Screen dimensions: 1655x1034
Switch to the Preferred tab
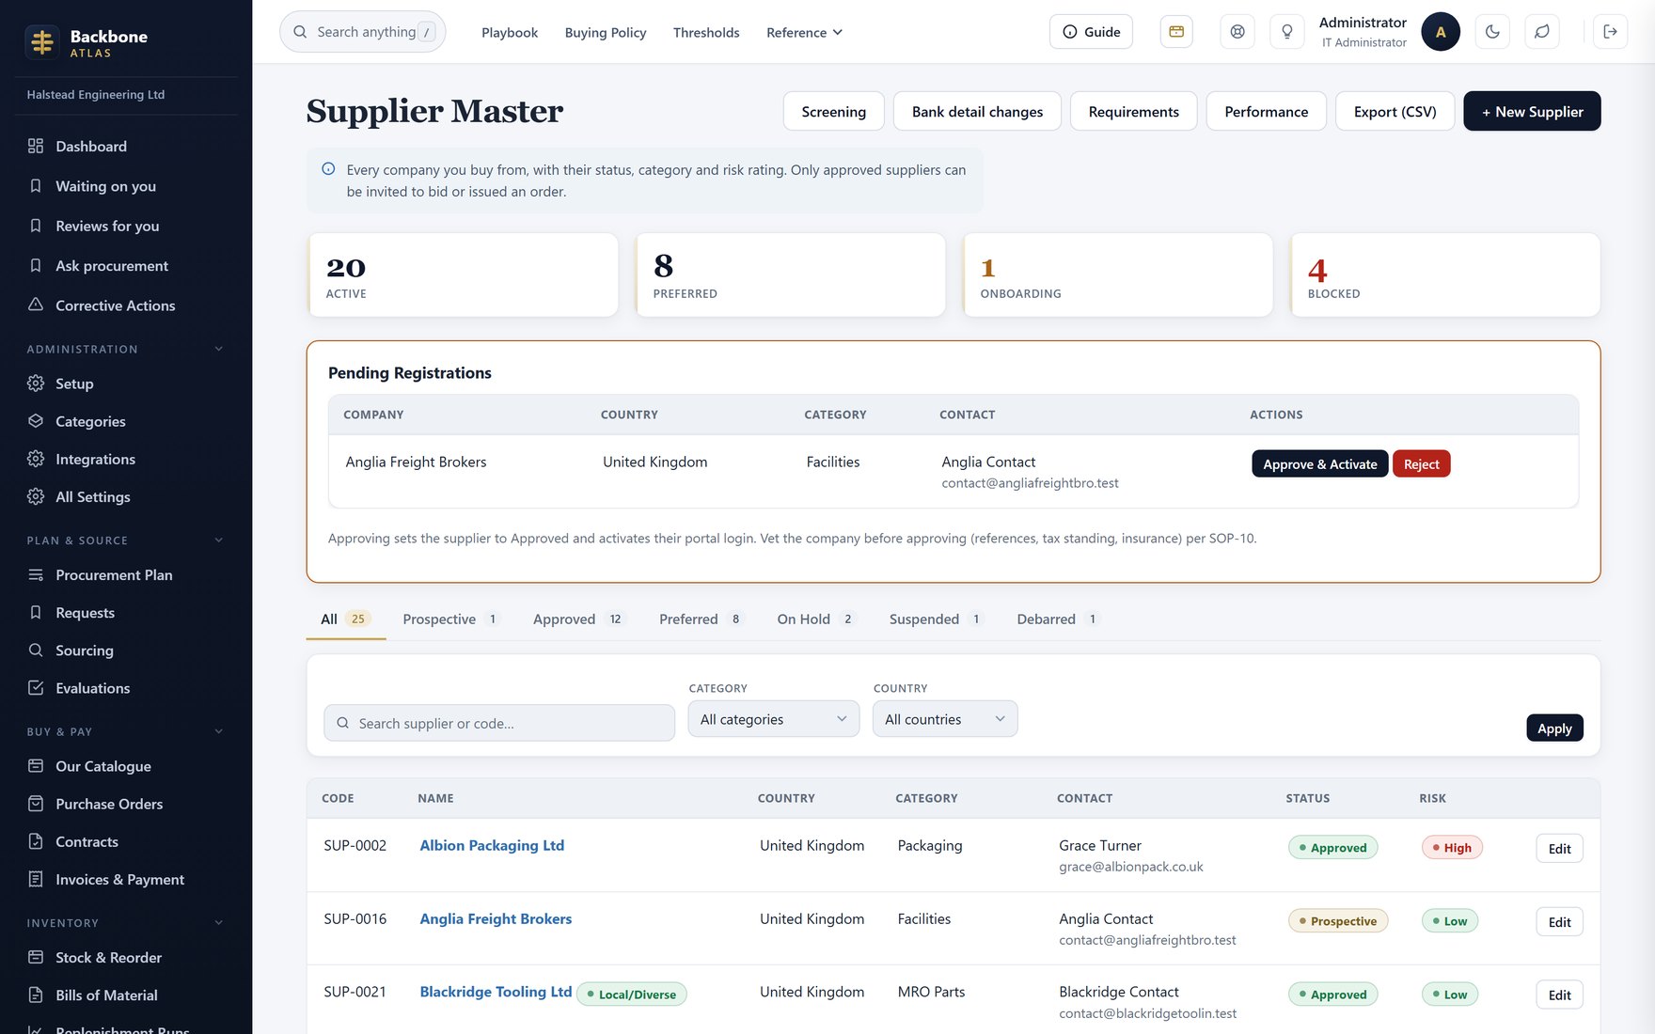(x=700, y=619)
